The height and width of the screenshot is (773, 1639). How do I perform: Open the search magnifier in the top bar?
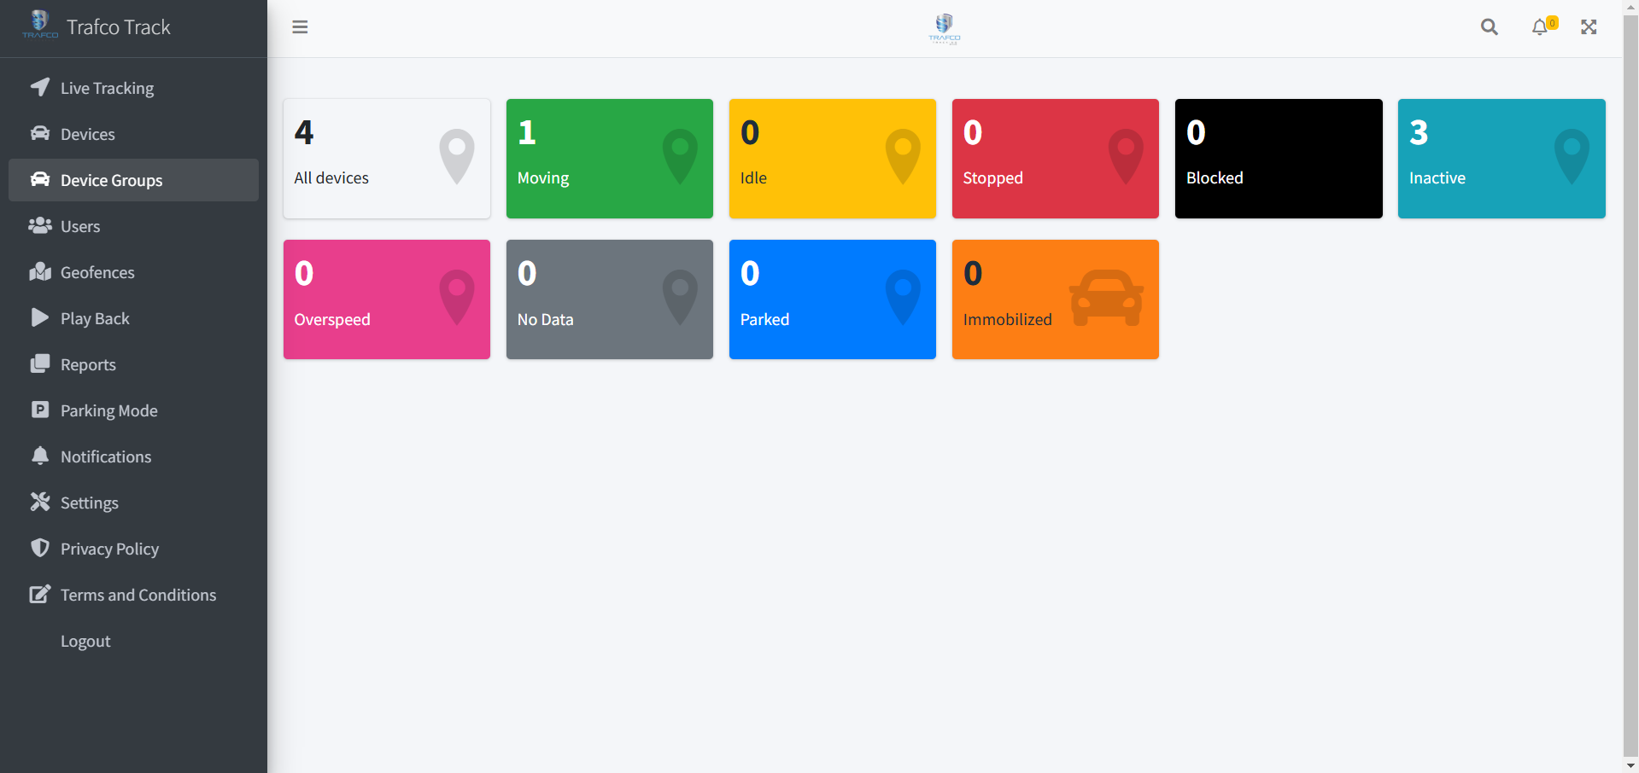[x=1489, y=26]
